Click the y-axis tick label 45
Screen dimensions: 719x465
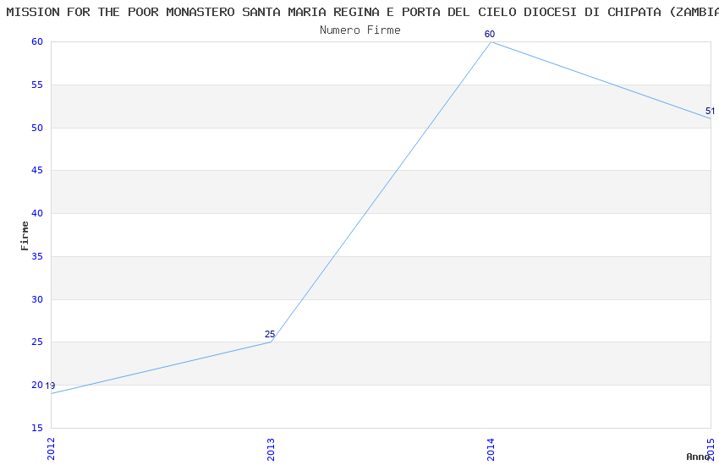pyautogui.click(x=37, y=171)
